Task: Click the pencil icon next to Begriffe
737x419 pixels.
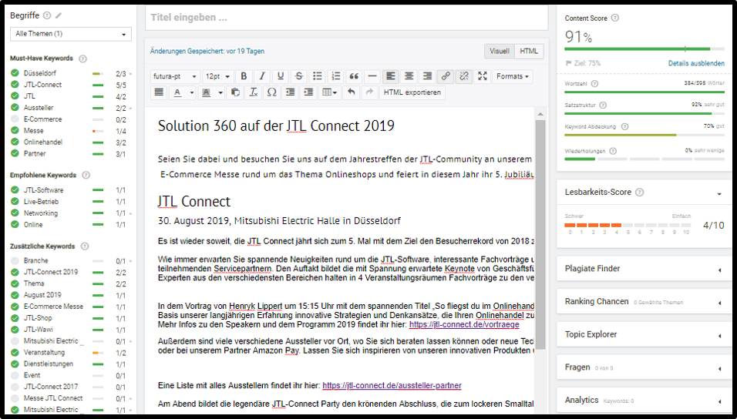Action: click(x=59, y=15)
